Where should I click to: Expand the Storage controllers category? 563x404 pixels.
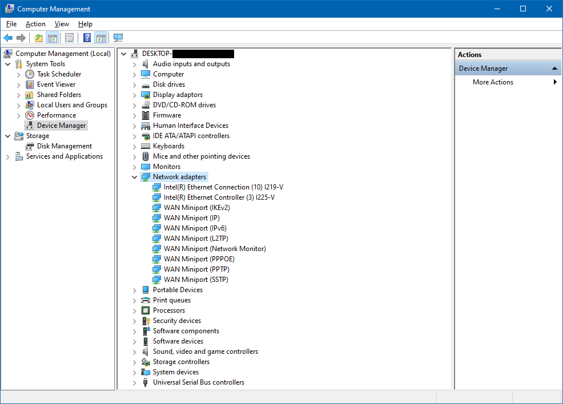tap(134, 362)
